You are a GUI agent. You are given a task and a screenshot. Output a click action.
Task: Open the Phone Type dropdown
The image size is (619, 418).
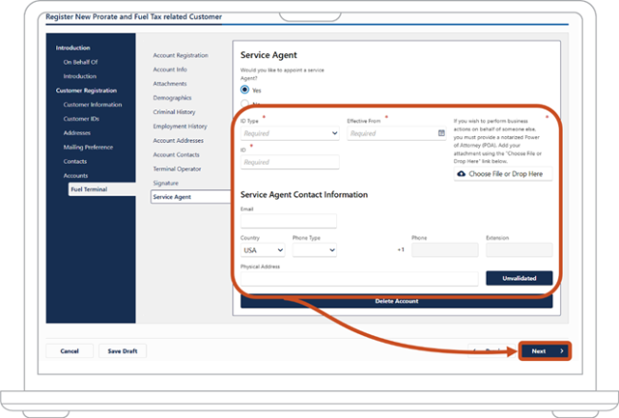(314, 250)
